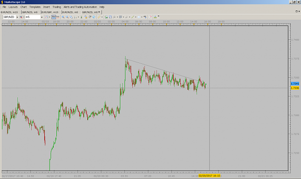Screen dimensions: 301x179
Task: Click the yellow 1.7336 price label
Action: [295, 88]
